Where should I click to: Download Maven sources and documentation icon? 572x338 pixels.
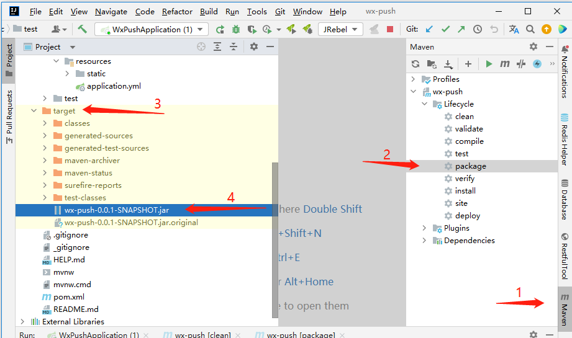(448, 64)
